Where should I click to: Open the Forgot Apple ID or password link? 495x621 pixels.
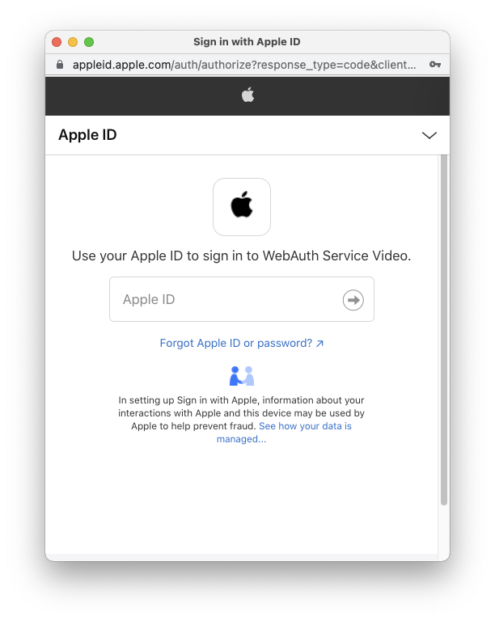point(242,343)
